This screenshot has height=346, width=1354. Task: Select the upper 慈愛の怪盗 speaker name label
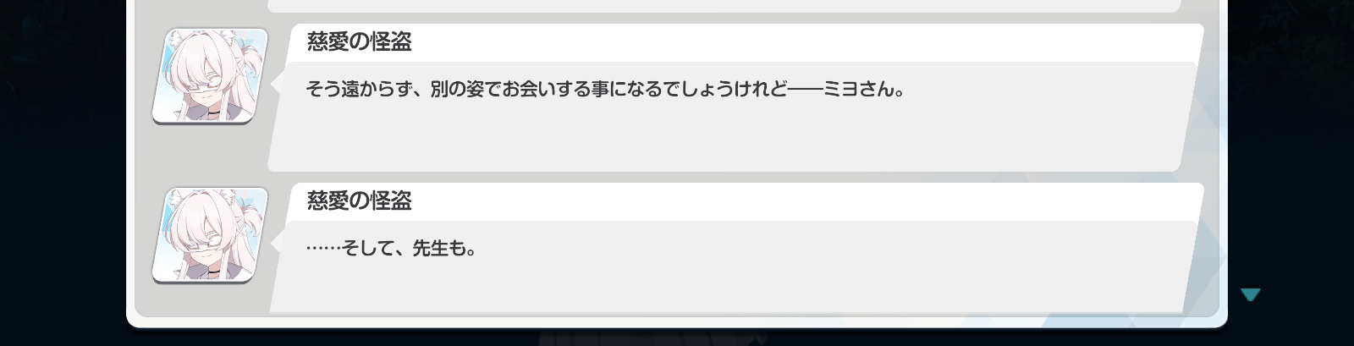(359, 42)
